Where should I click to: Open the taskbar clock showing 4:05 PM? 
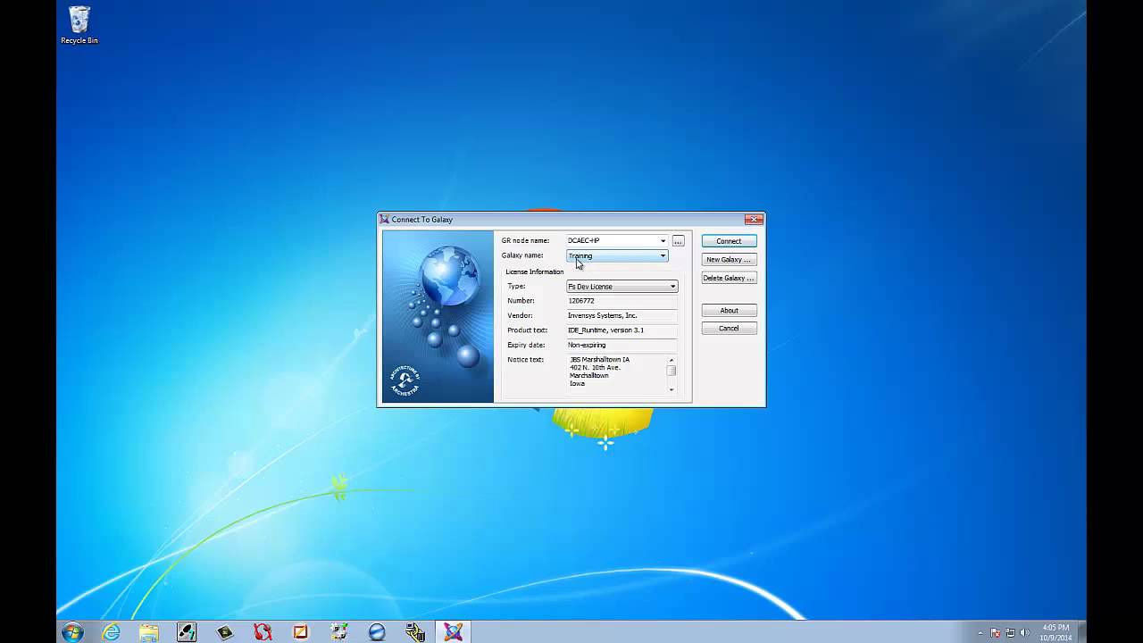1055,632
